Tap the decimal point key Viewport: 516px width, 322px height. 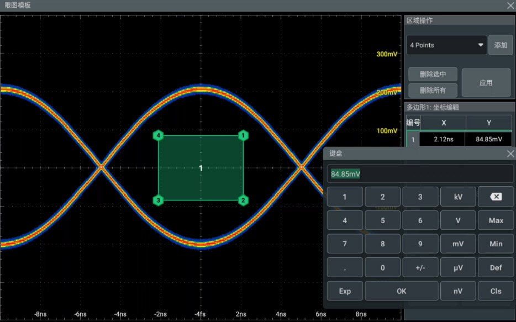[345, 267]
